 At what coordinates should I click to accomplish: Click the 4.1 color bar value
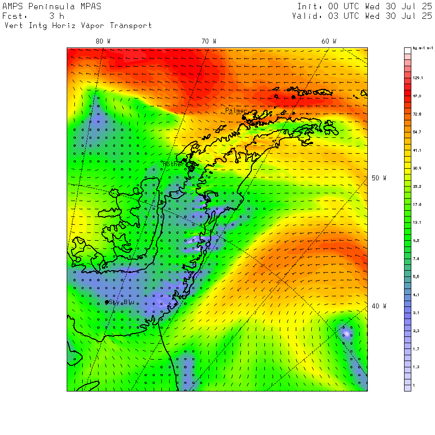click(x=416, y=295)
